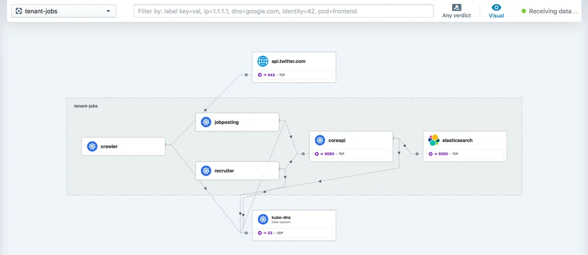Click the Kubernetes icon on recruiter node
The image size is (588, 255).
(206, 170)
